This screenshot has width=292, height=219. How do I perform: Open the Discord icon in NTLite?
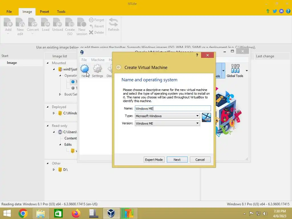pos(281,11)
